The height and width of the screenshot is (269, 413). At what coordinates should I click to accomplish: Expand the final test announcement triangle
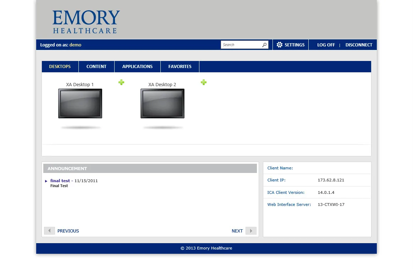(x=46, y=181)
